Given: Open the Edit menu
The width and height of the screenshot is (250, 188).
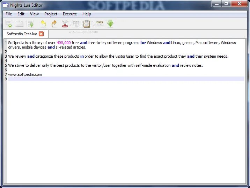Looking at the screenshot, I should click(21, 14).
